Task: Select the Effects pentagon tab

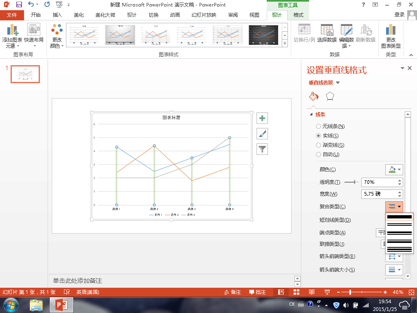Action: (330, 96)
